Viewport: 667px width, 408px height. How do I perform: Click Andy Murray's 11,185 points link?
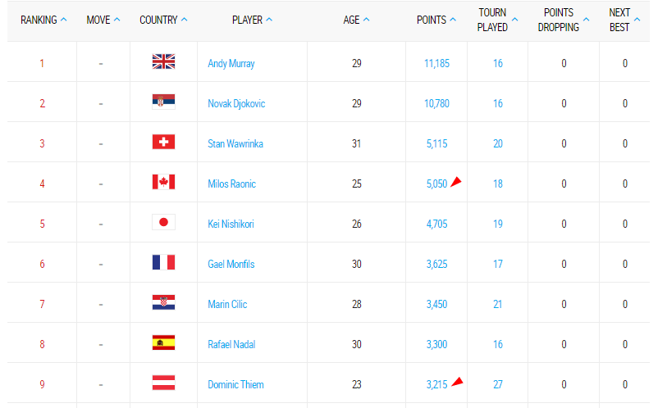[436, 63]
